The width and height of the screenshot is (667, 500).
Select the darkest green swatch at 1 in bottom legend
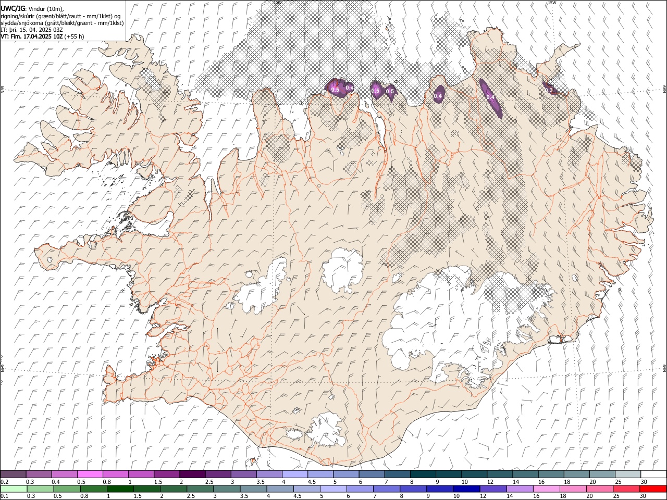120,489
